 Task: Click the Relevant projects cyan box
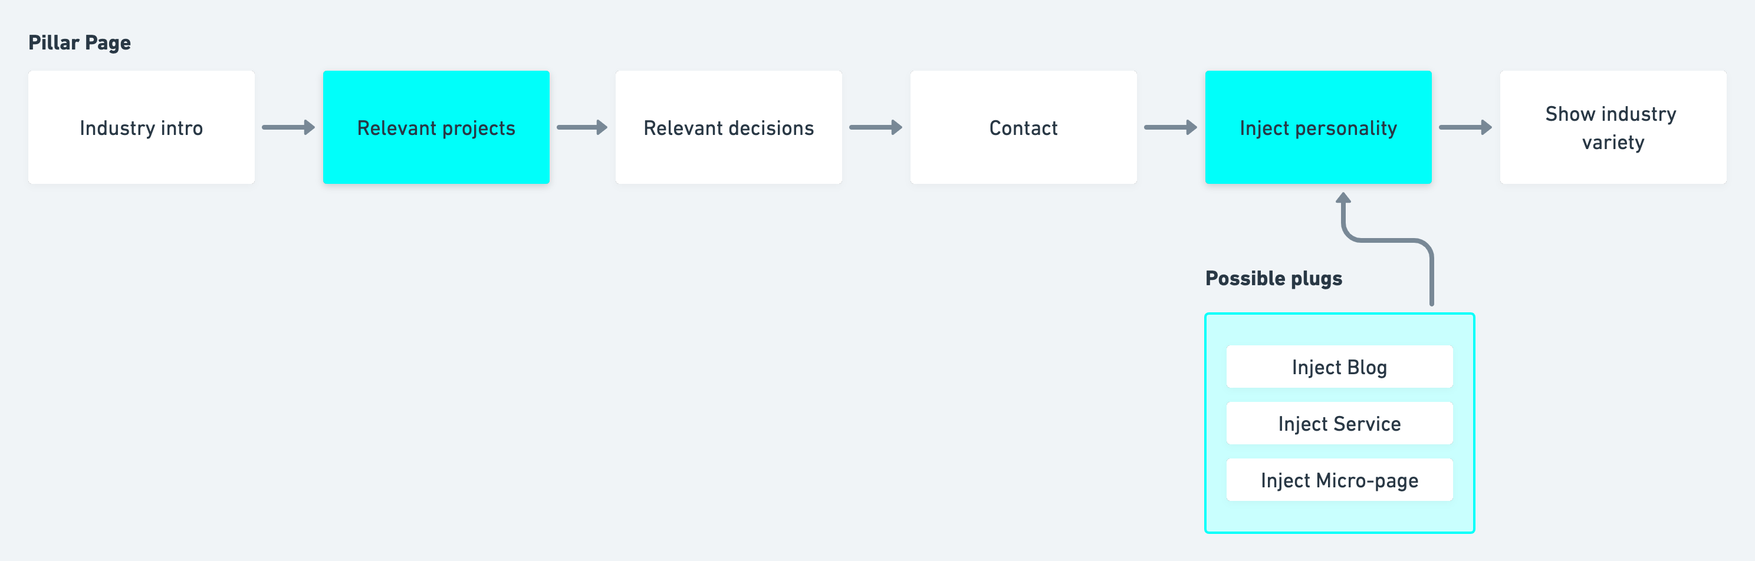tap(436, 127)
